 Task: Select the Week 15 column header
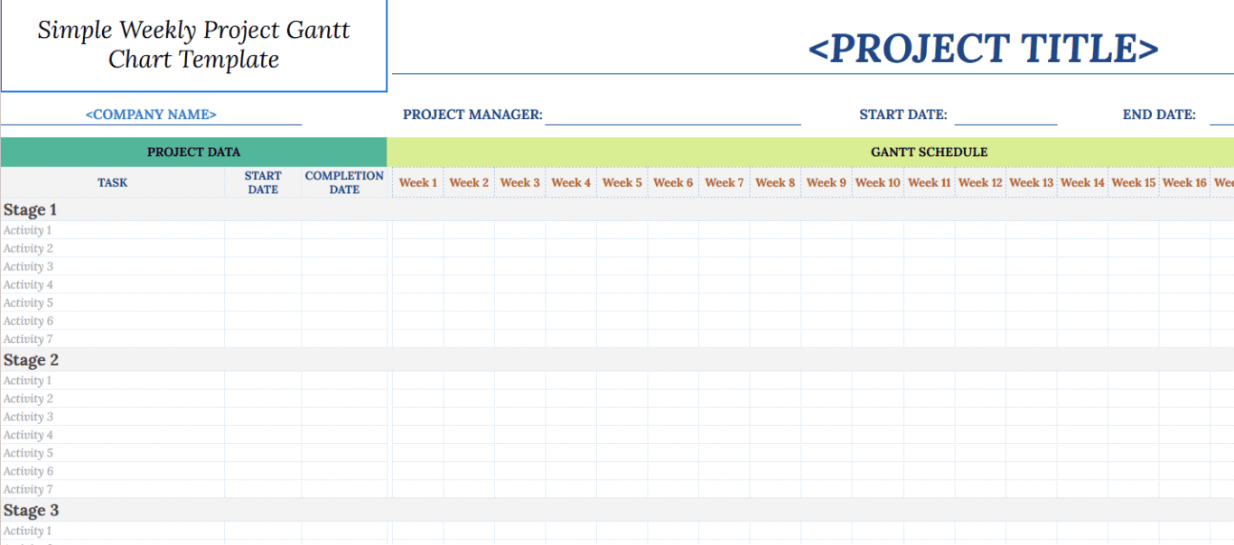click(x=1133, y=182)
